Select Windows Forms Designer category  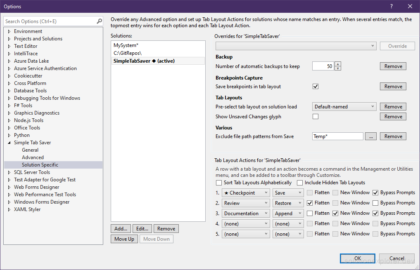[x=42, y=202]
